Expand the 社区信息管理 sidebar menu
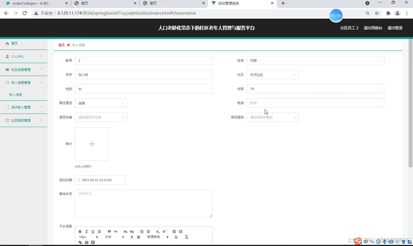This screenshot has width=413, height=246. point(24,70)
